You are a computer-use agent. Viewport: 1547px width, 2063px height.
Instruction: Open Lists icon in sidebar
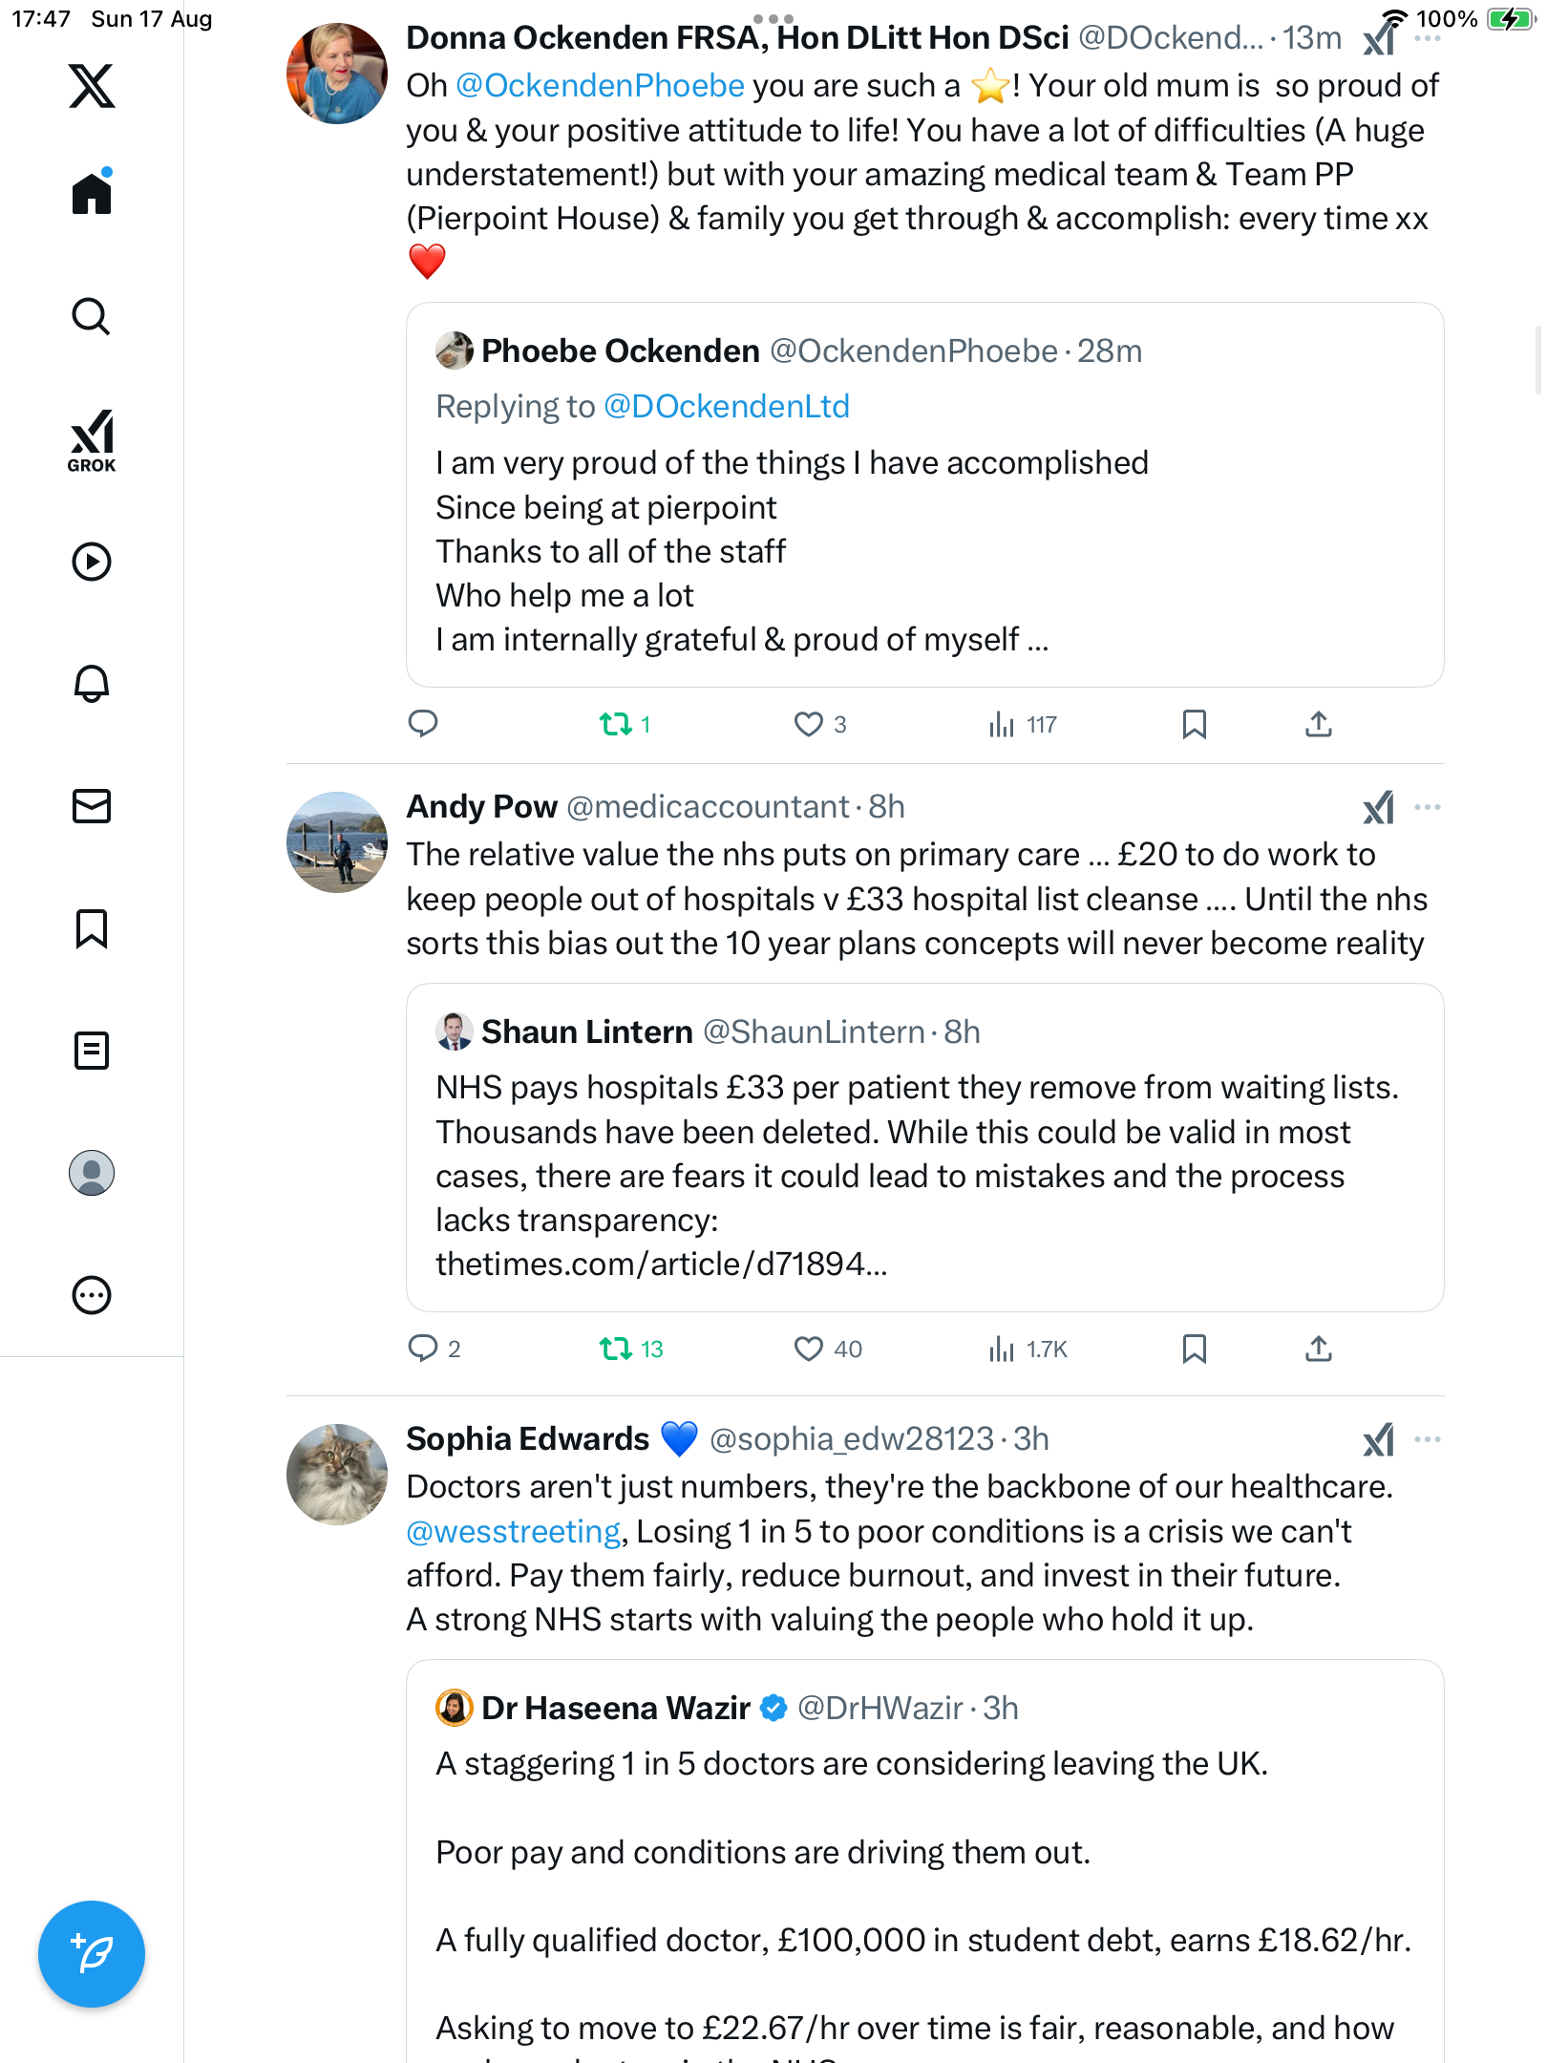[x=92, y=1051]
